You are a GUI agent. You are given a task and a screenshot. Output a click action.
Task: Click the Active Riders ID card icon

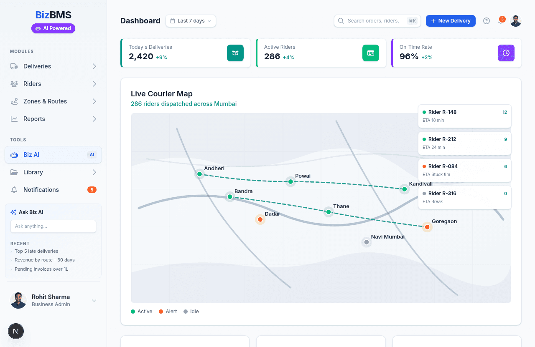coord(371,53)
